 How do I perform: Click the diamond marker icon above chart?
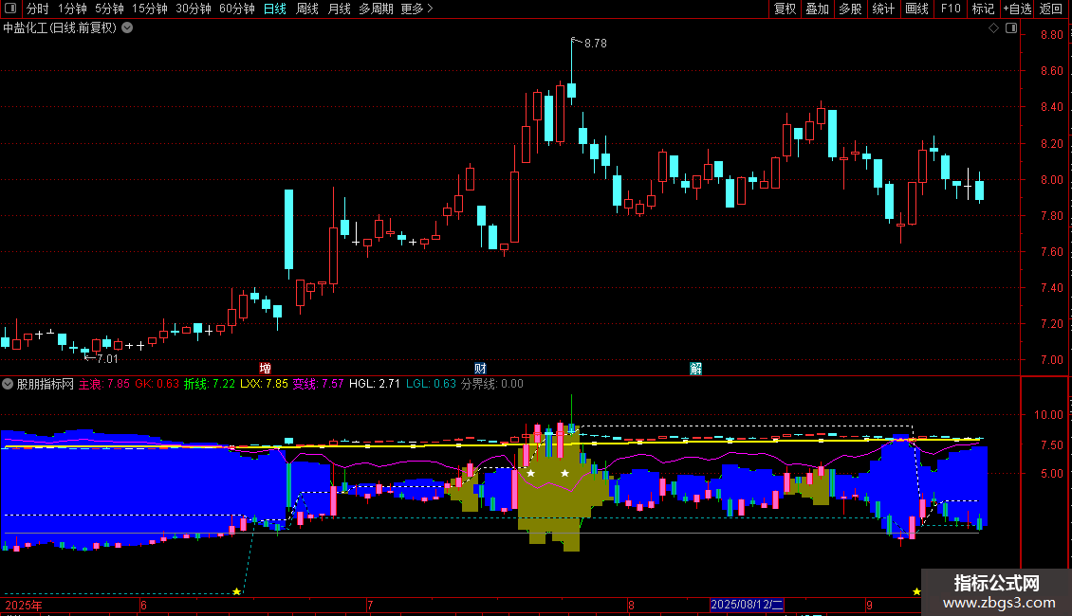[x=994, y=28]
